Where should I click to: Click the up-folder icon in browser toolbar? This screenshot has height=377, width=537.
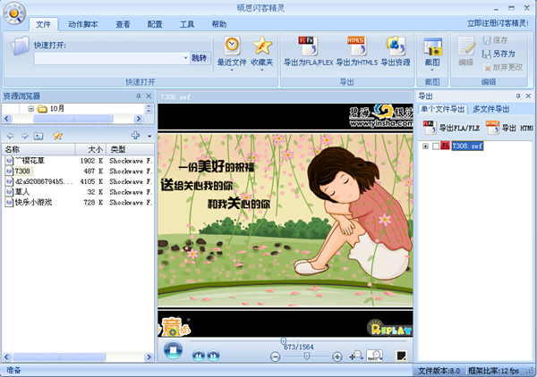coord(38,136)
